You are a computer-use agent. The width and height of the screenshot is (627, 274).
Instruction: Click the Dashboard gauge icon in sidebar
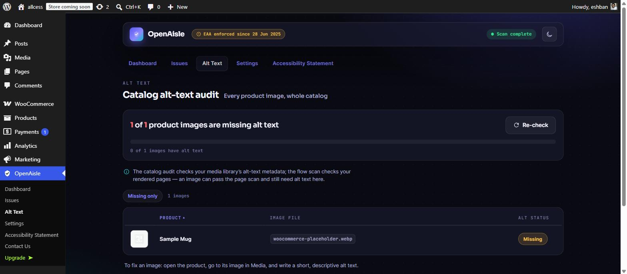click(7, 25)
